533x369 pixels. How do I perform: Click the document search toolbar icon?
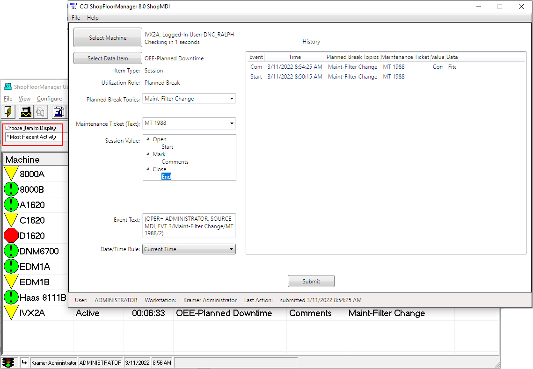(x=40, y=111)
